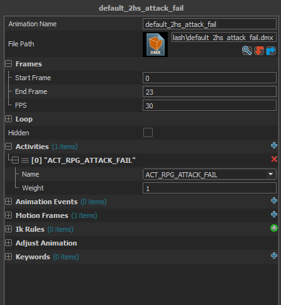Collapse the Frames section
Image resolution: width=281 pixels, height=305 pixels.
click(9, 64)
